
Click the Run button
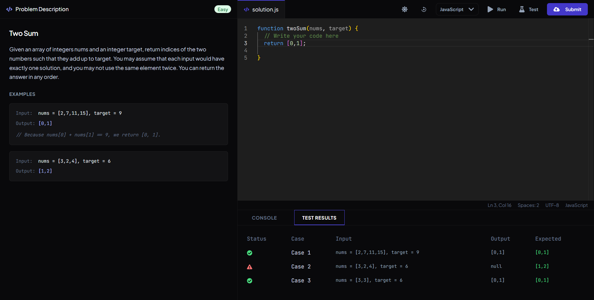497,9
